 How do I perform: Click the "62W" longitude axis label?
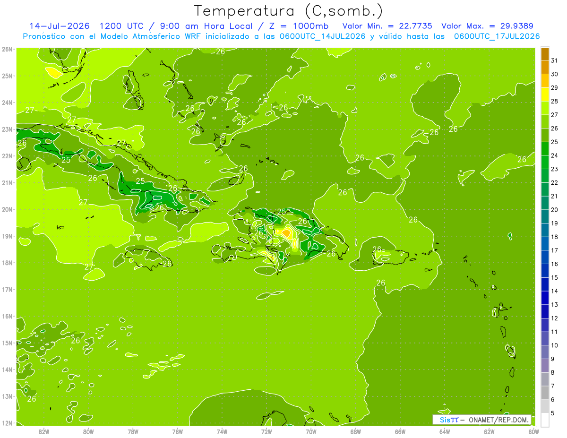(489, 431)
